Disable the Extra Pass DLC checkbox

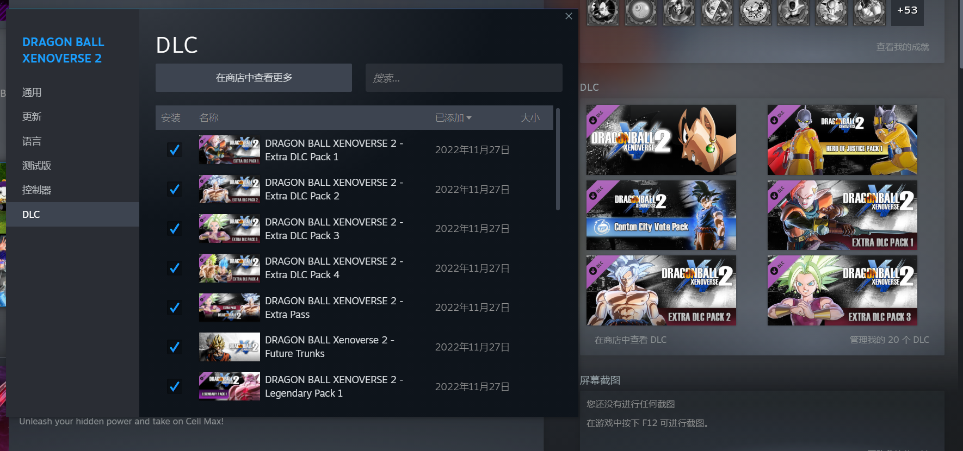pyautogui.click(x=175, y=308)
